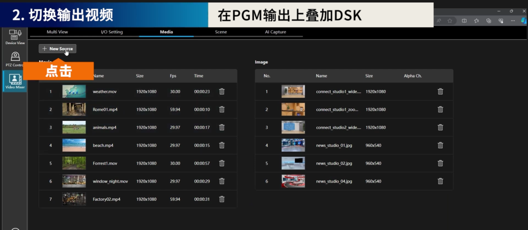Open the Scene tab
The height and width of the screenshot is (230, 528).
coord(221,32)
